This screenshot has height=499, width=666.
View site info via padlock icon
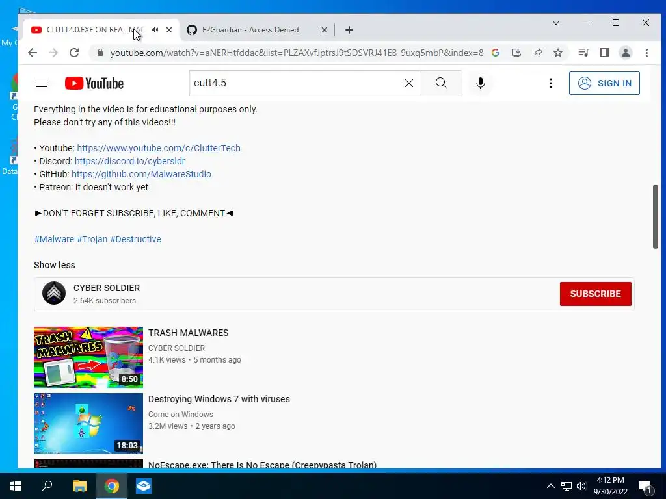point(100,53)
